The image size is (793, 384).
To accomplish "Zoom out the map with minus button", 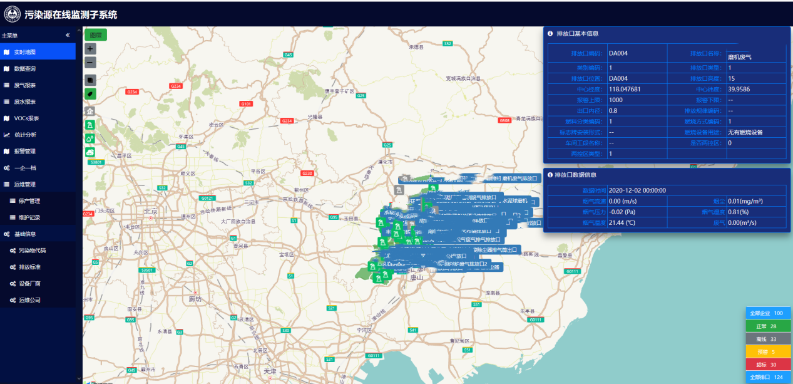I will click(90, 63).
